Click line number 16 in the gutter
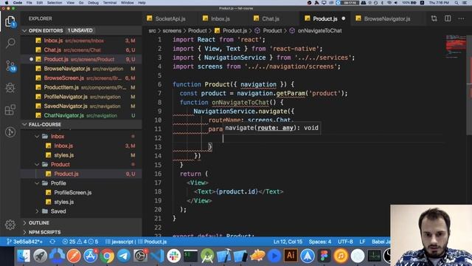The width and height of the screenshot is (472, 266). click(158, 174)
